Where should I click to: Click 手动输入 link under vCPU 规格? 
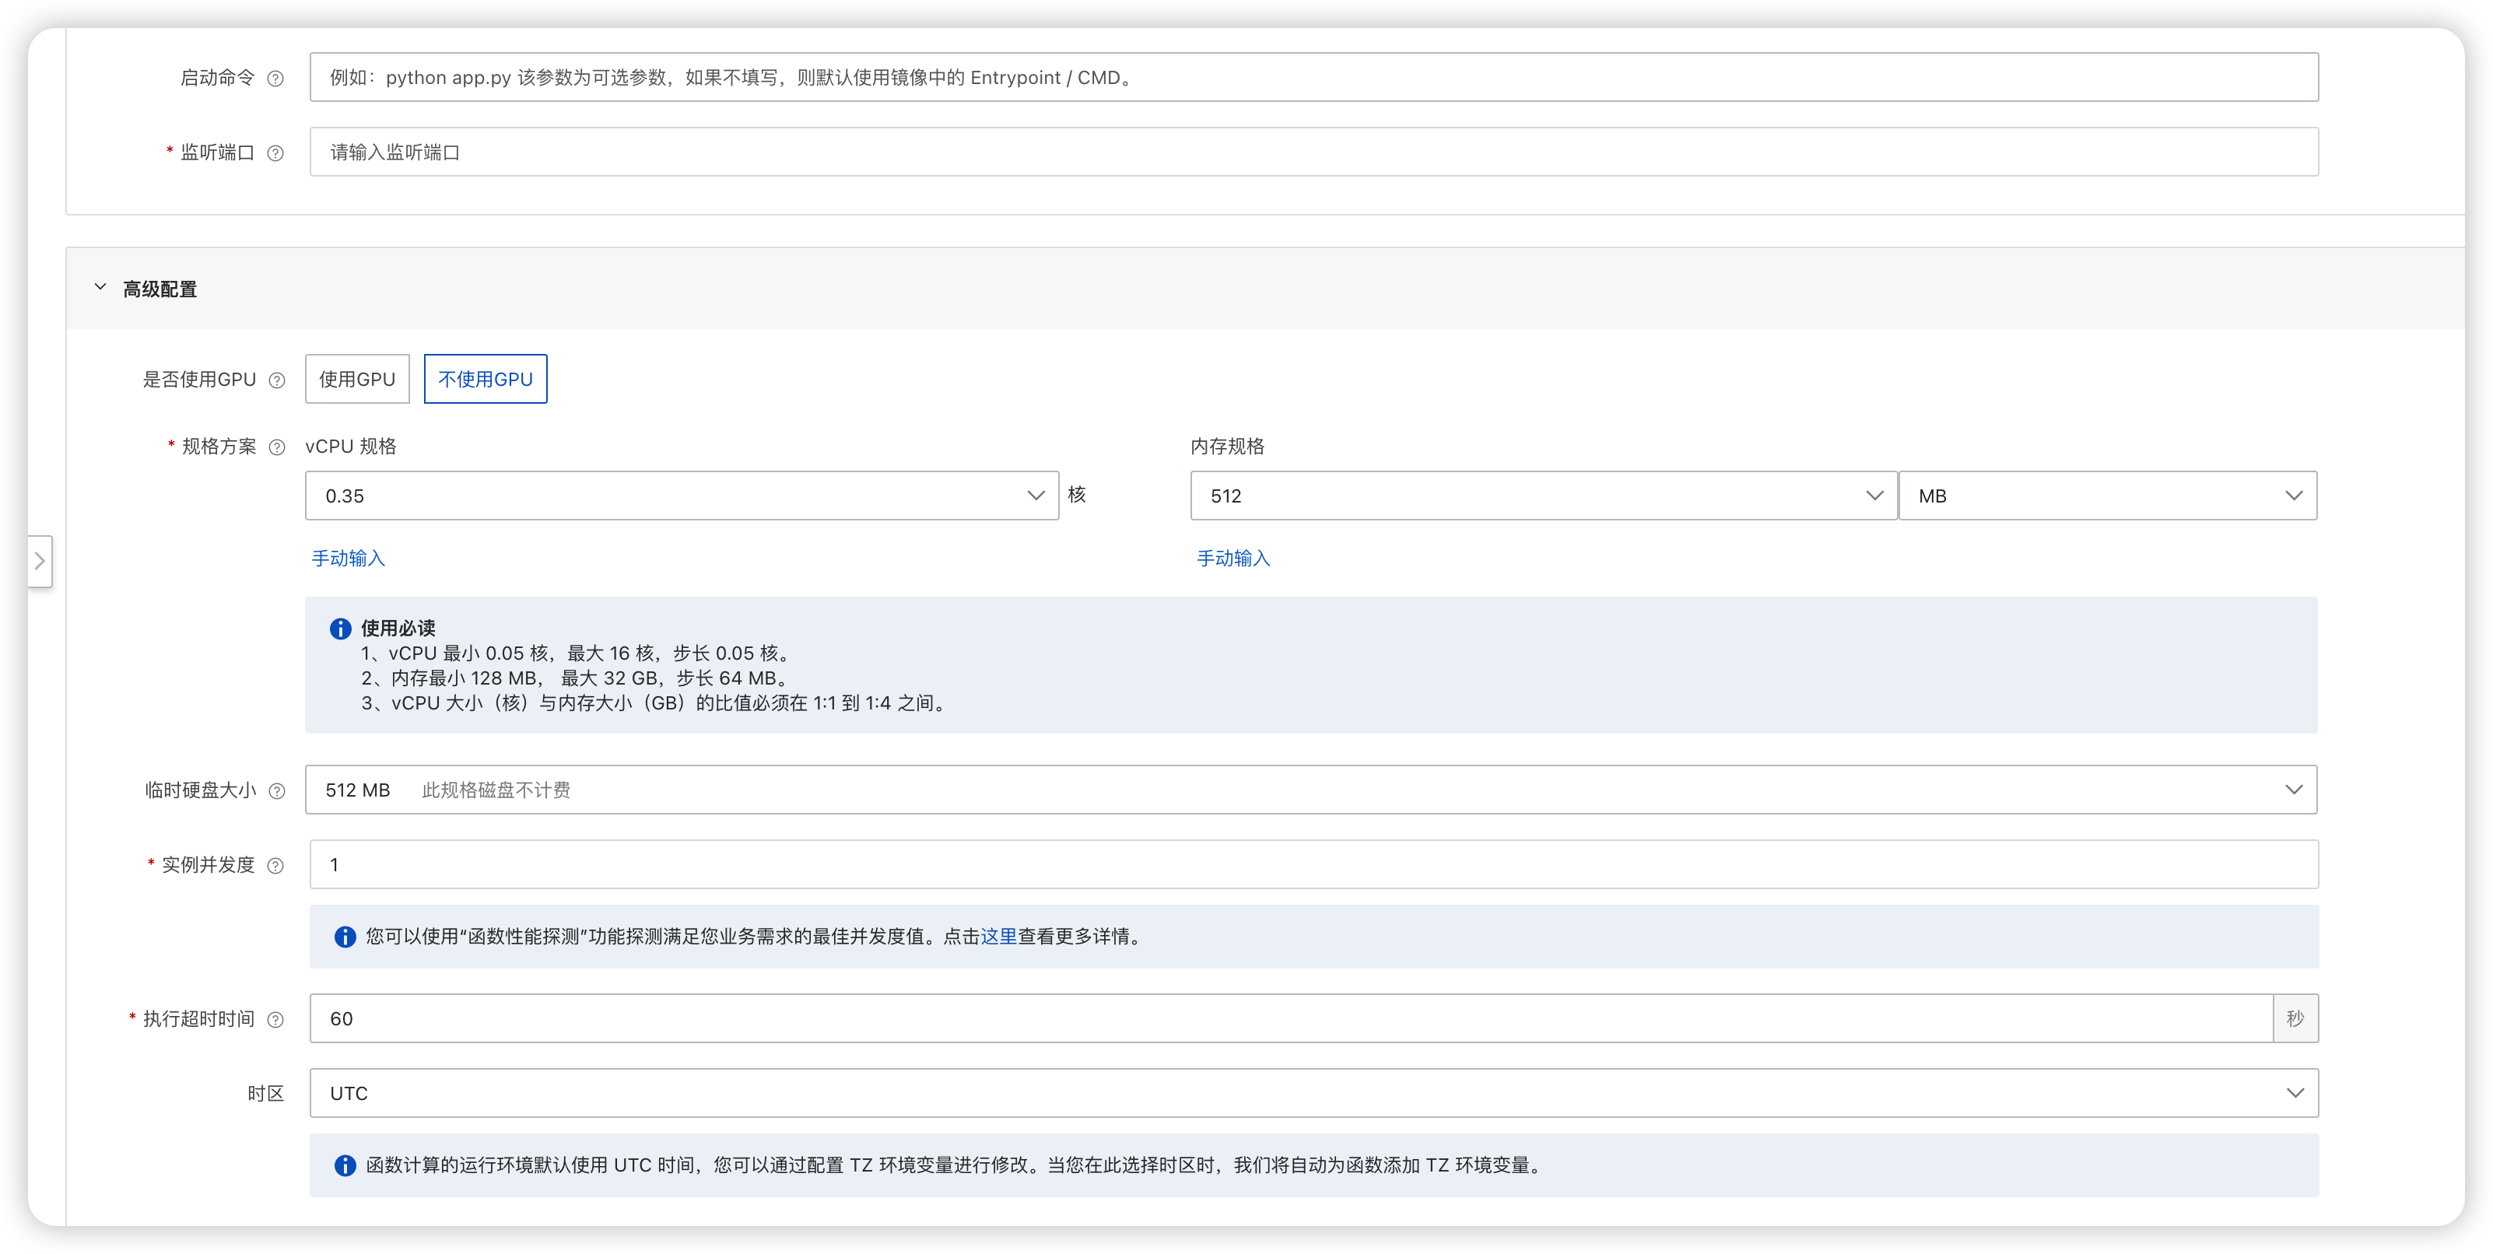click(349, 559)
